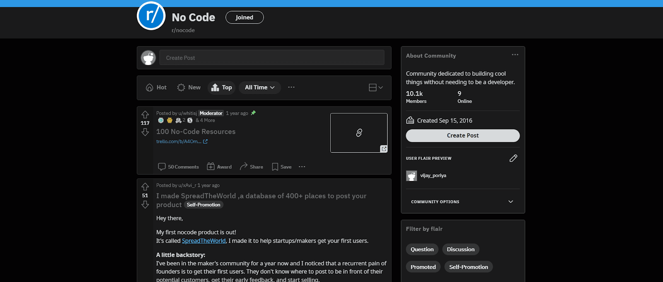Screen dimensions: 663x282
Task: Click the cake icon beside Created date
Action: (x=410, y=121)
